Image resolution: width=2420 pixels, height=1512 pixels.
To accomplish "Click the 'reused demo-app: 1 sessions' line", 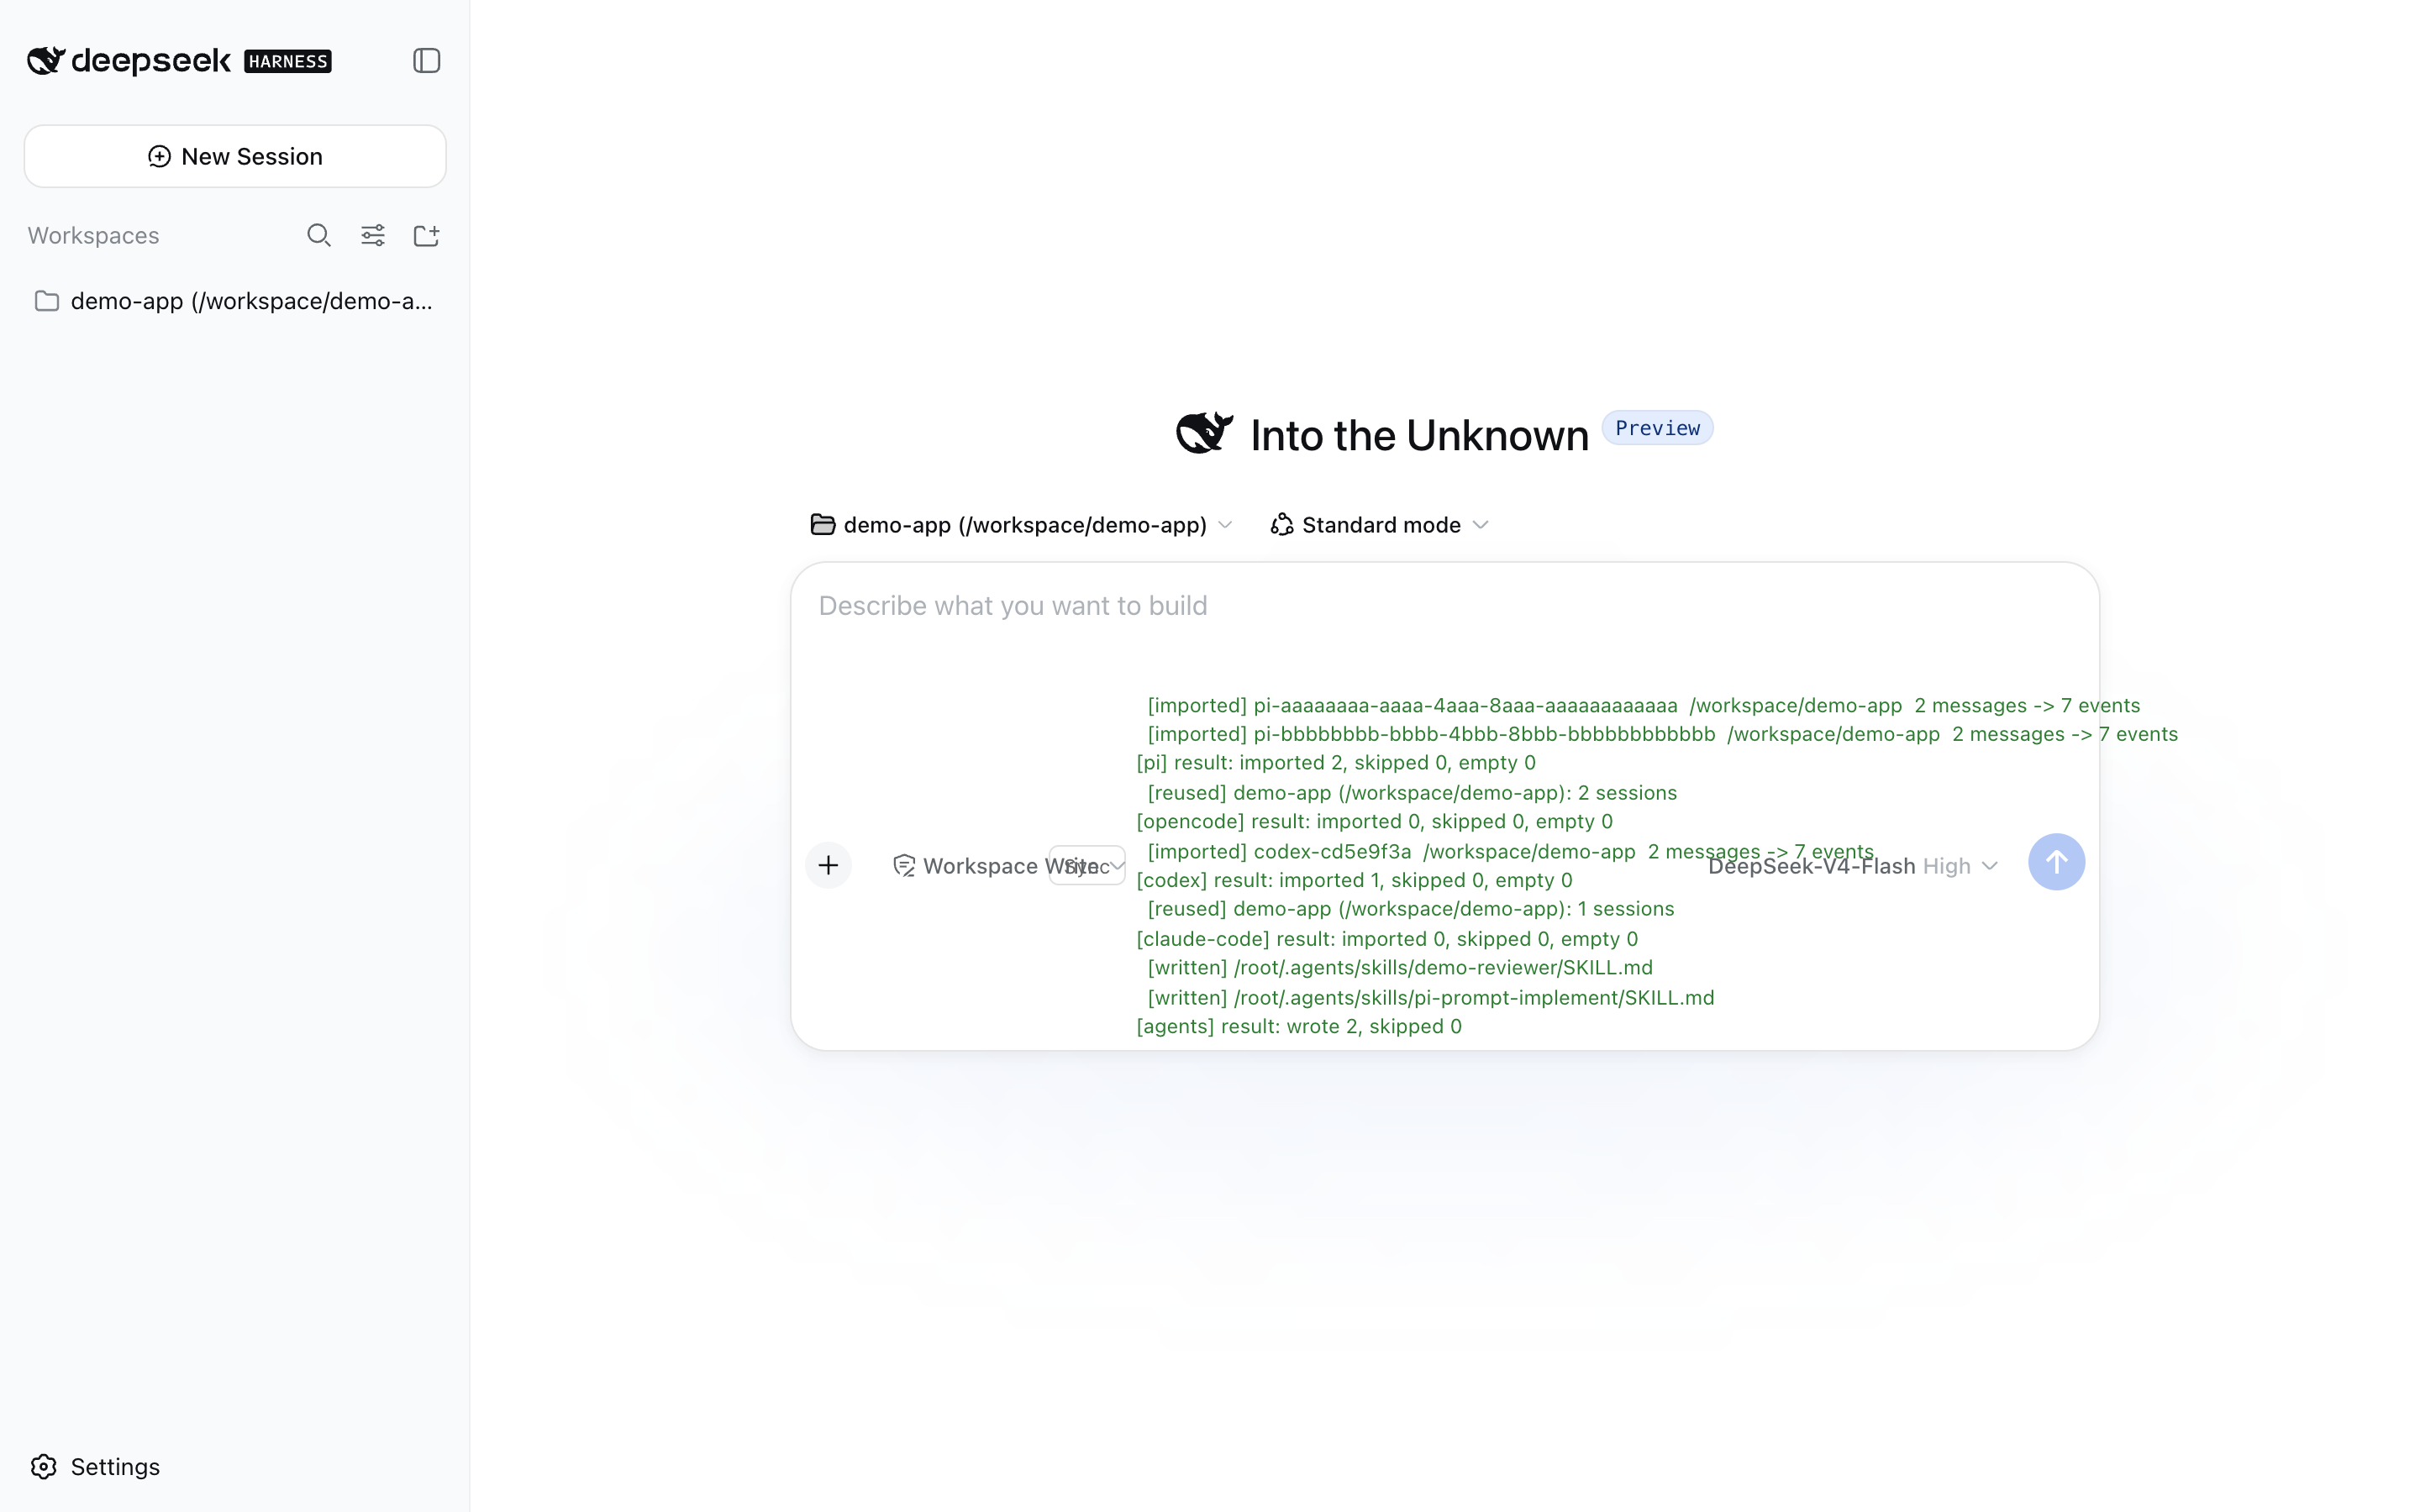I will (1410, 909).
